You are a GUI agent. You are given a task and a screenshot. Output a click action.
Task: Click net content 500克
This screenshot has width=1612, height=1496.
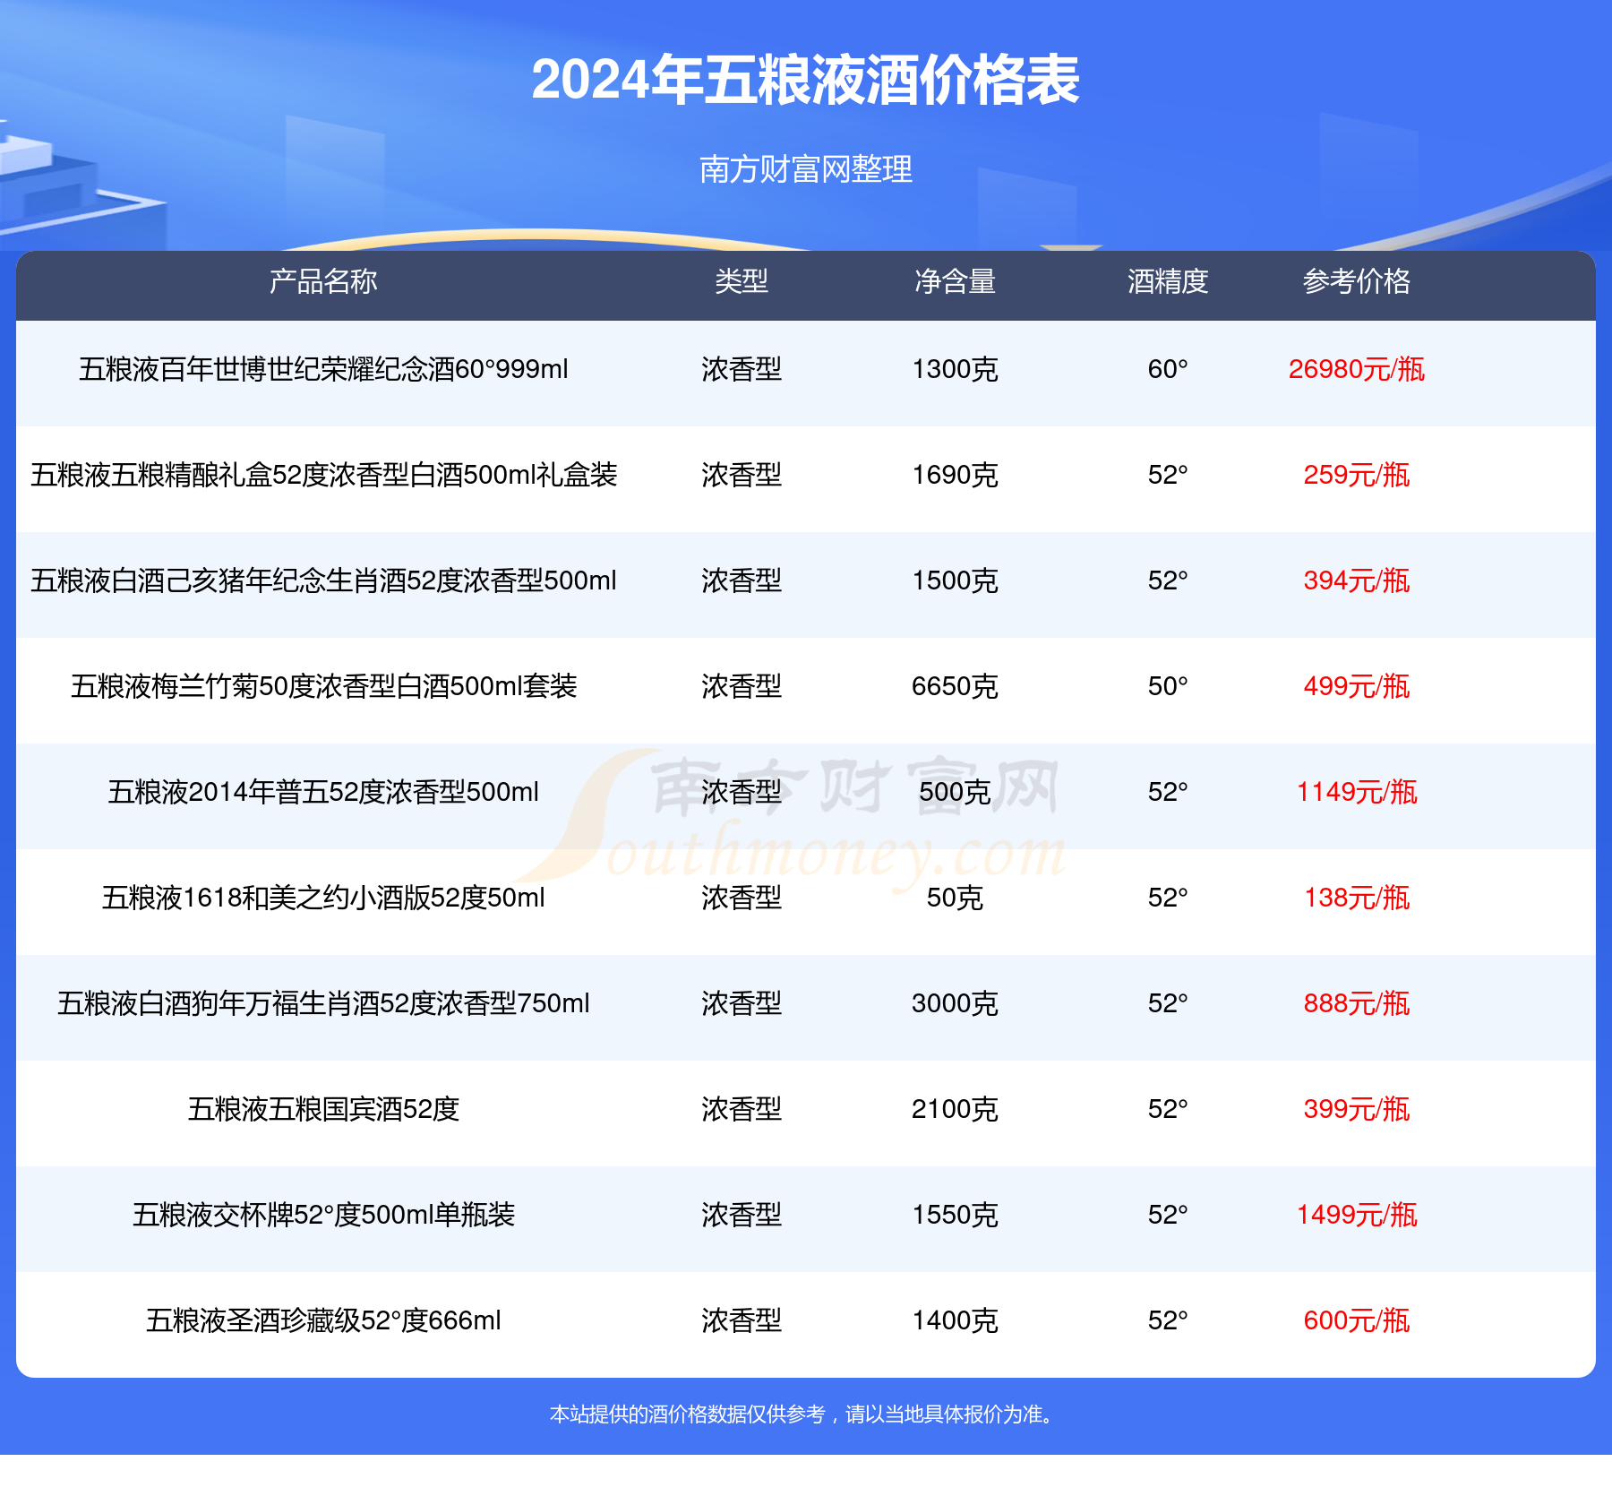[955, 792]
